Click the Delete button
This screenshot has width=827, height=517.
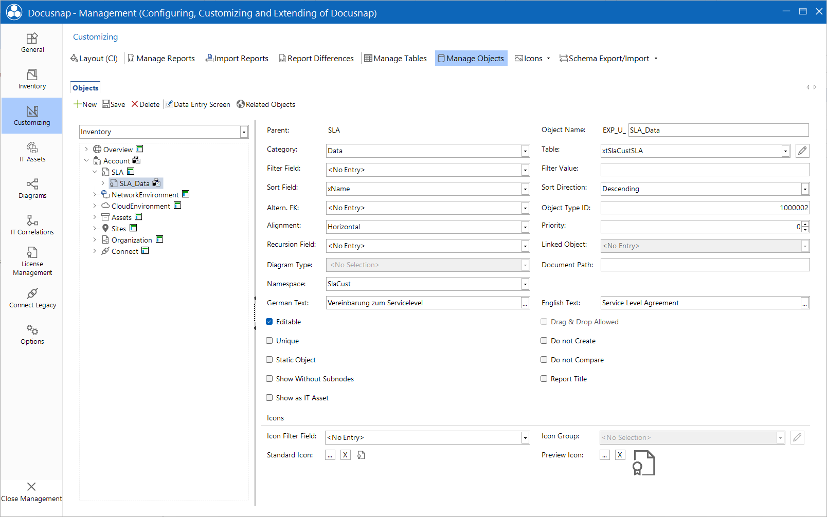(x=146, y=104)
